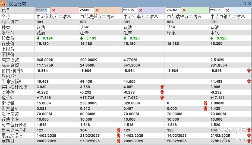
Task: Click green down arrow beside 0.120
Action: click(125, 38)
